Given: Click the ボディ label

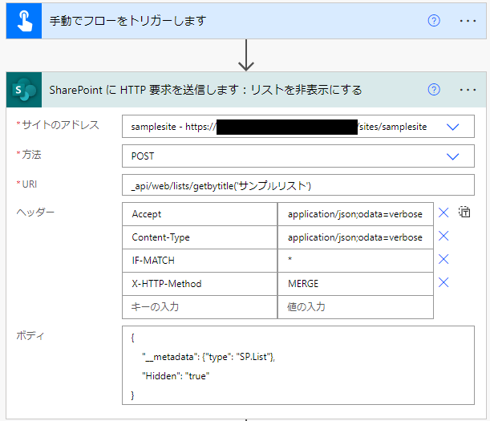Looking at the screenshot, I should [30, 336].
